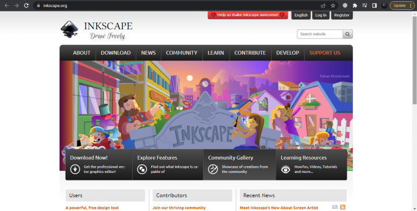Open the Chrome profile avatar

[384, 5]
